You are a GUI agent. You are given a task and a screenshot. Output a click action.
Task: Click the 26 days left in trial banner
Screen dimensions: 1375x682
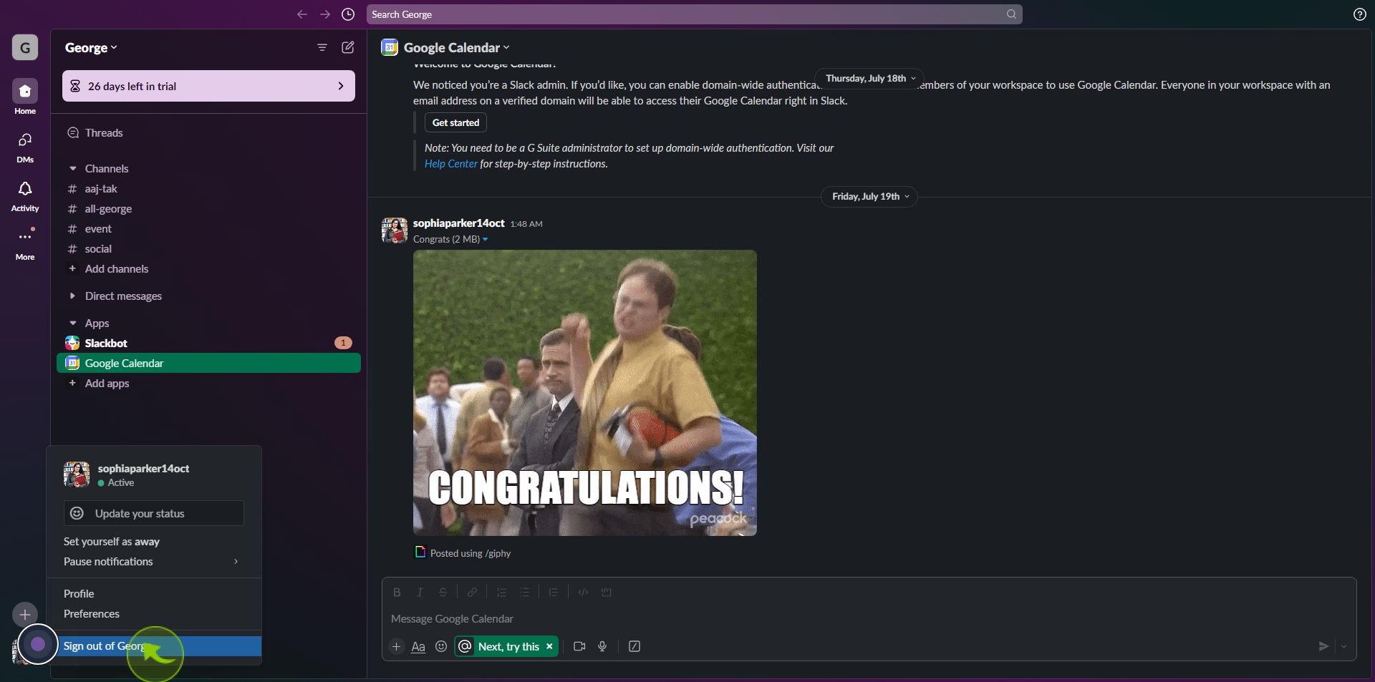[x=208, y=86]
